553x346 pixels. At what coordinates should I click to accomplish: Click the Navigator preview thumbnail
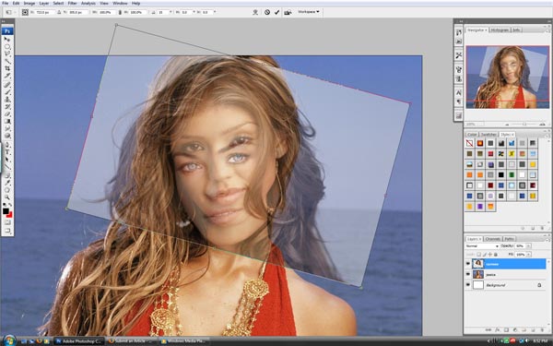(508, 77)
